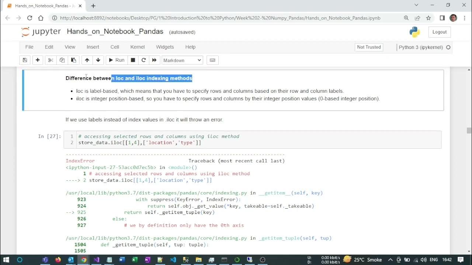Image resolution: width=472 pixels, height=265 pixels.
Task: Rename notebook title Hands_on_Notebook_Pandas
Action: point(115,32)
